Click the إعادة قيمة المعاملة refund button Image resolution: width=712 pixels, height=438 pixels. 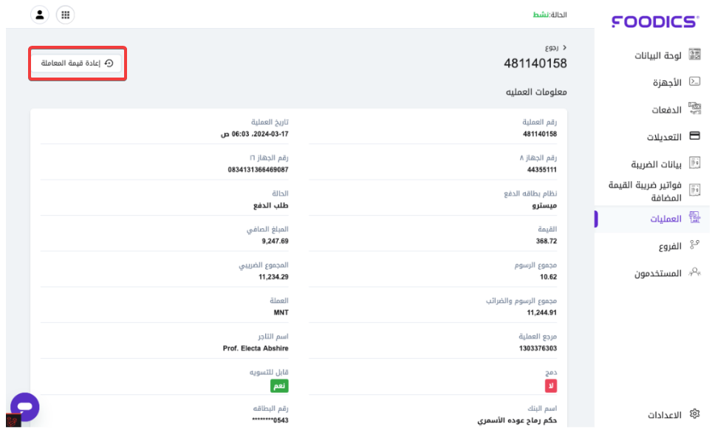point(77,64)
